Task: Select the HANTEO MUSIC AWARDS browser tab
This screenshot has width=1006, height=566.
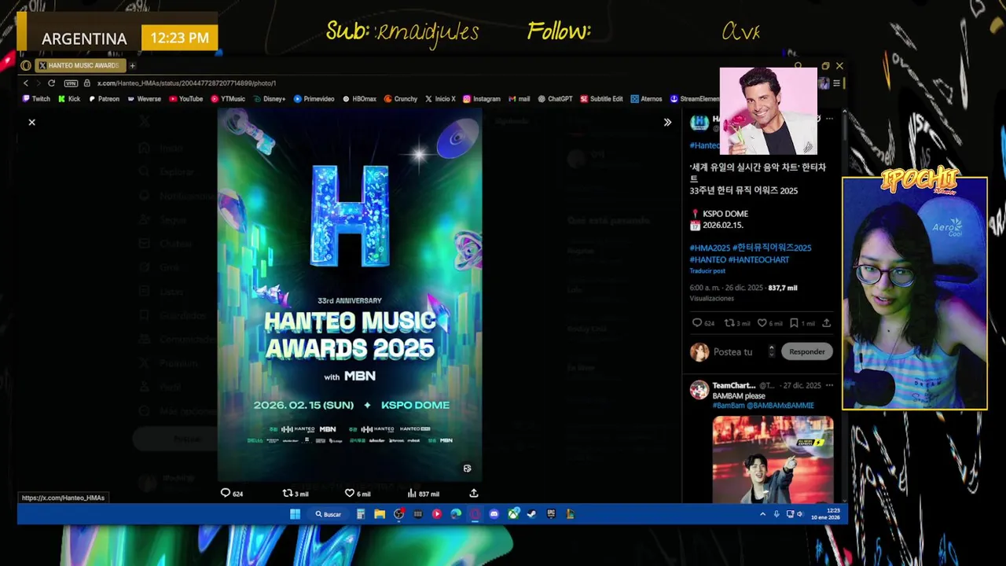Action: pos(81,65)
